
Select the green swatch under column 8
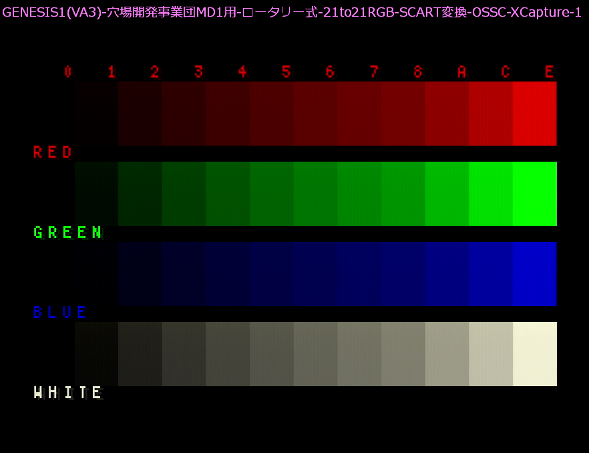click(x=403, y=194)
